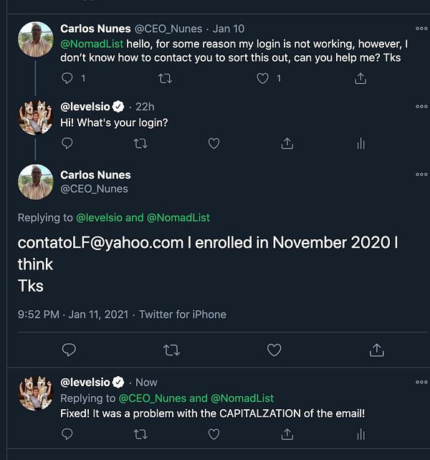Share Carlos Nunes' first tweet

[360, 78]
